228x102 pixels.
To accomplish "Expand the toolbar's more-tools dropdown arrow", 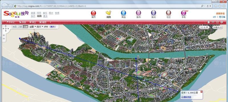I will pyautogui.click(x=50, y=22).
